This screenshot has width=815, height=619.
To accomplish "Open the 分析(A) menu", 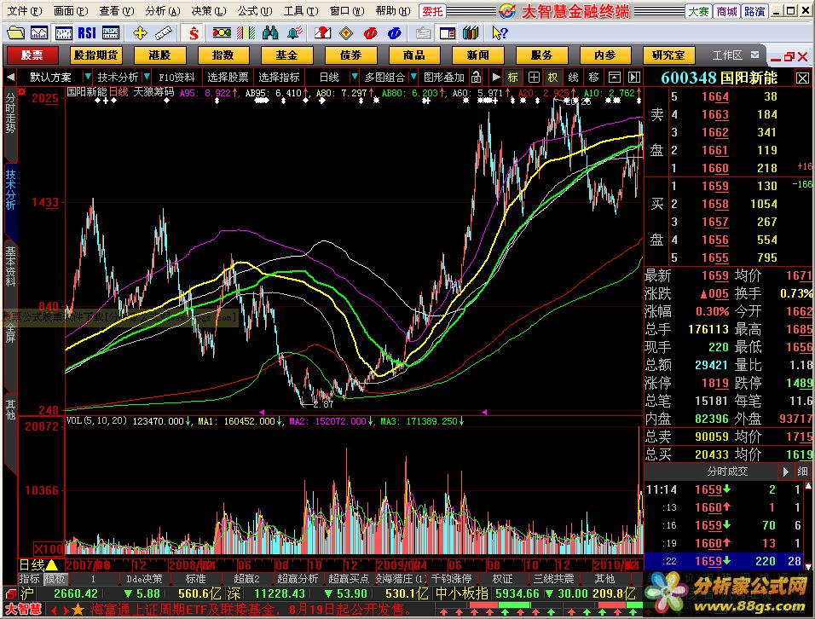I will pos(163,11).
